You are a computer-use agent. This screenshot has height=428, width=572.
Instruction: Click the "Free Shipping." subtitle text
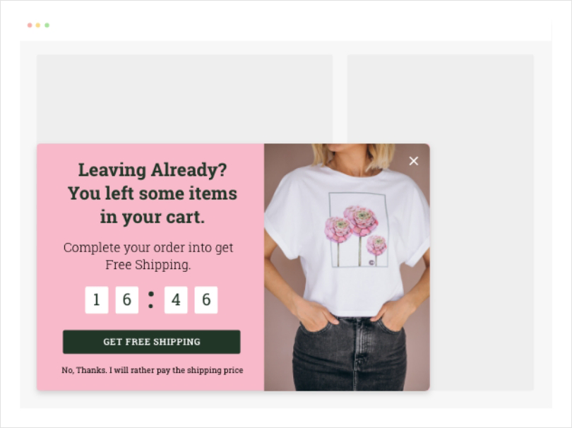pos(148,265)
